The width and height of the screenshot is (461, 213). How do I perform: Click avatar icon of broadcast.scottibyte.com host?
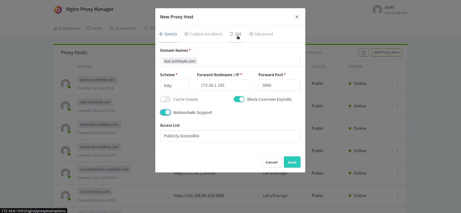click(x=66, y=151)
